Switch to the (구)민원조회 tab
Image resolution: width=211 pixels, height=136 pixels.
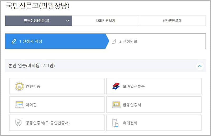(172, 21)
